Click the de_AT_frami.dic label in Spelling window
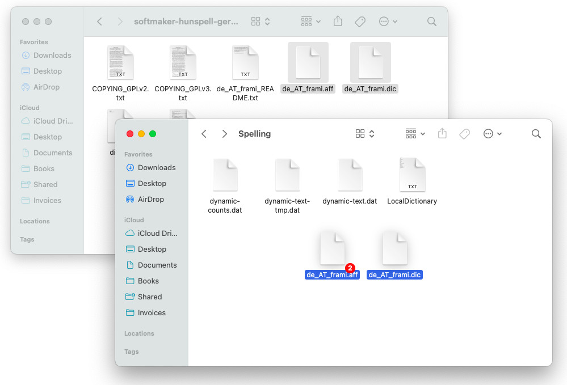This screenshot has width=567, height=385. (395, 275)
